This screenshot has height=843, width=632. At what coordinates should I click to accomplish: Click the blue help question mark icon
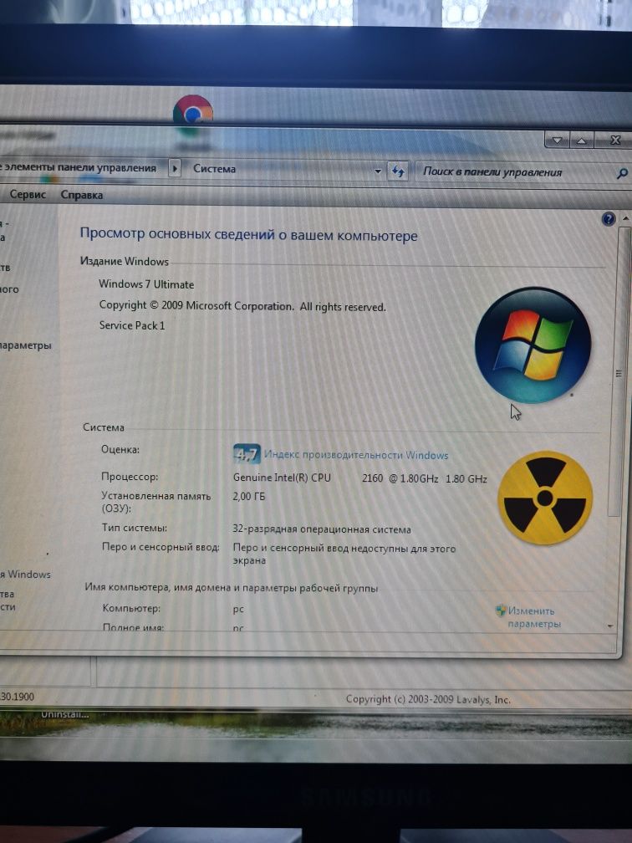pos(609,219)
